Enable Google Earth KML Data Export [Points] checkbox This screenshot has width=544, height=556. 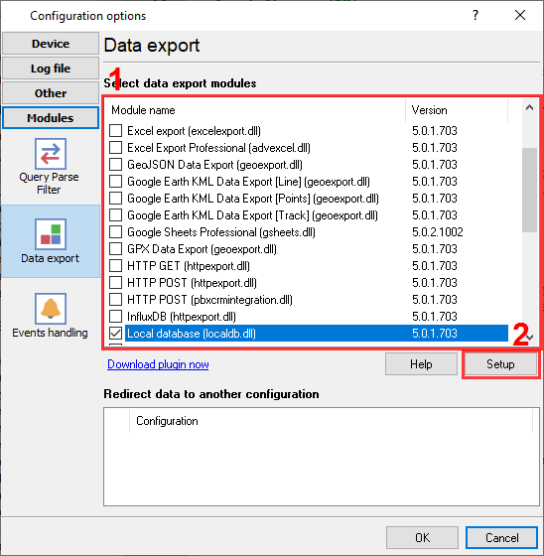click(115, 199)
